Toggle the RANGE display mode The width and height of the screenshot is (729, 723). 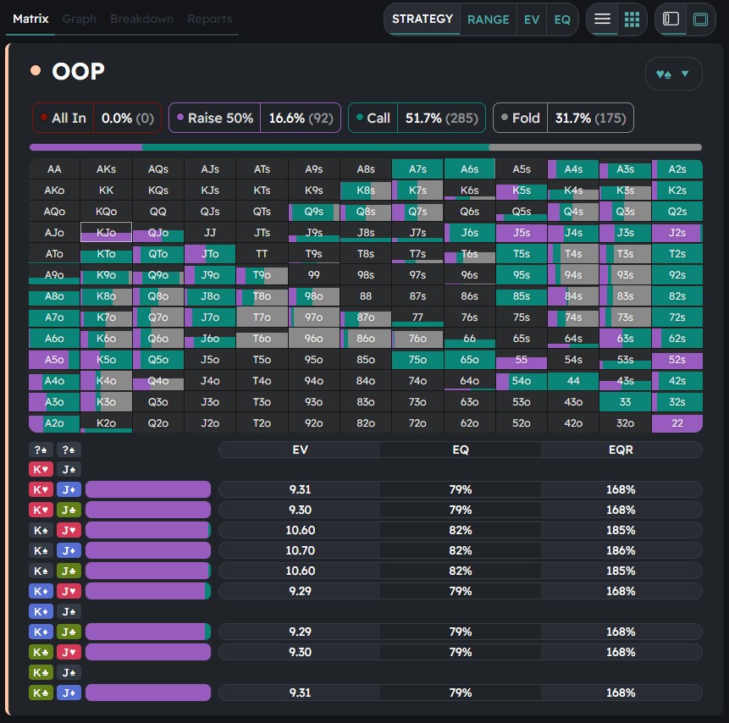[x=489, y=19]
